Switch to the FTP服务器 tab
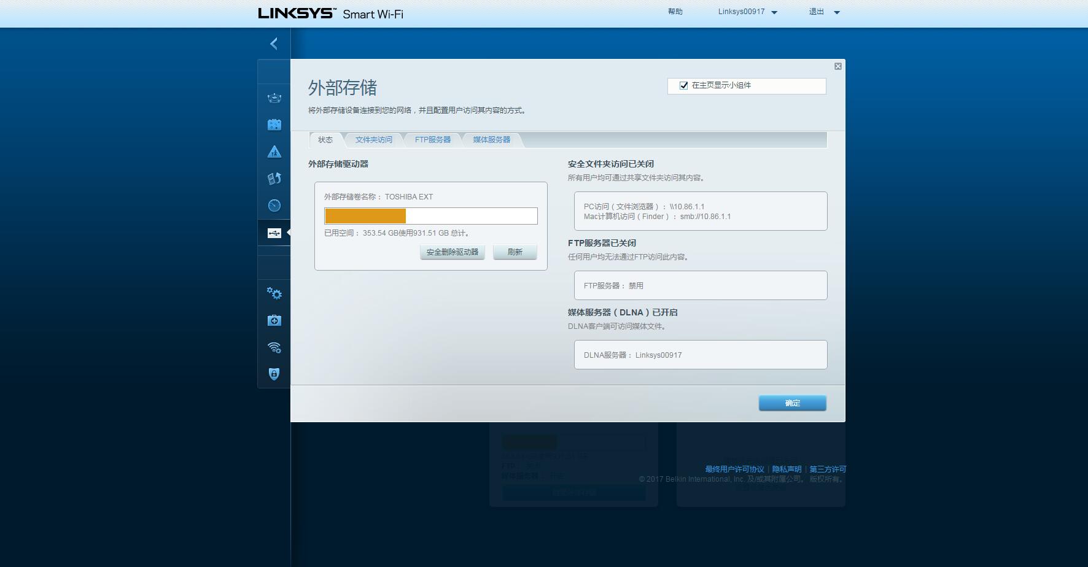1088x567 pixels. pos(432,140)
